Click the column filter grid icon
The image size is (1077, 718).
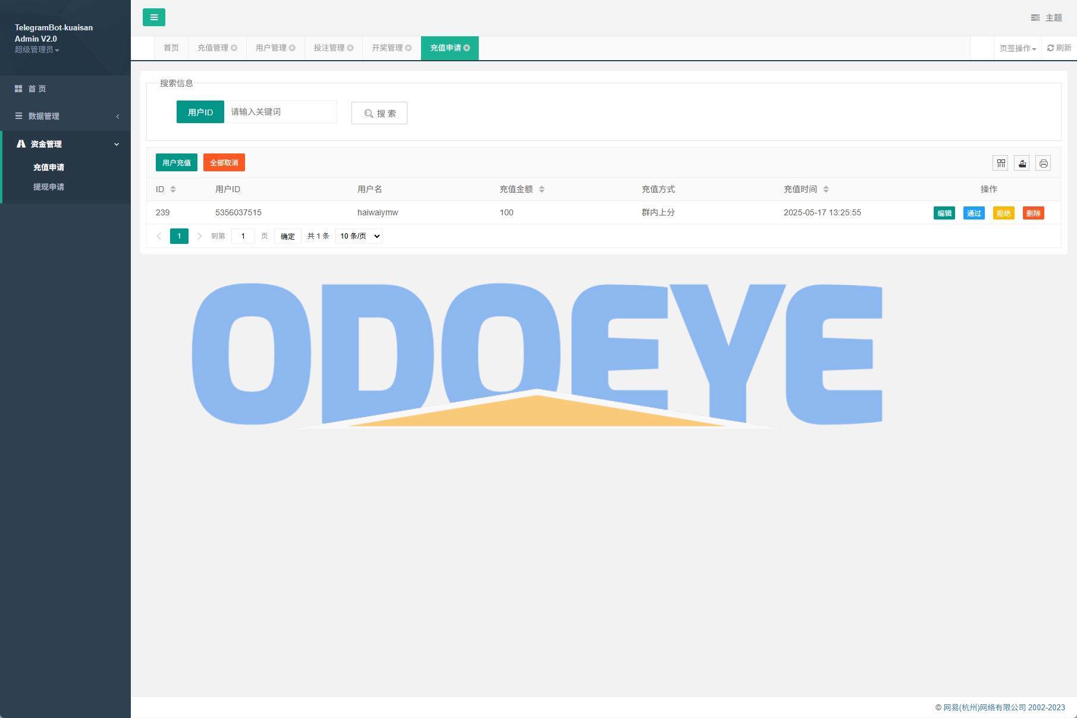[x=1001, y=163]
